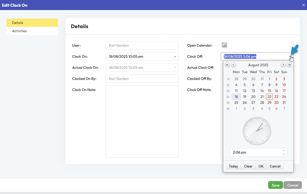
Task: Click the Today button in calendar
Action: coord(233,166)
